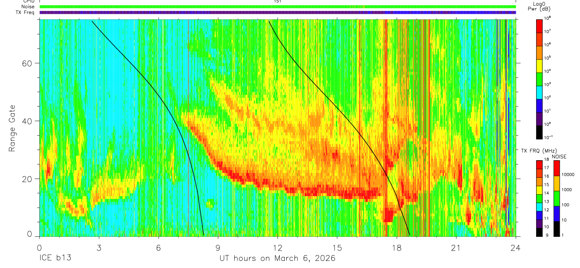
Task: Click the 'Noise' strip label at top left
Action: (28, 7)
